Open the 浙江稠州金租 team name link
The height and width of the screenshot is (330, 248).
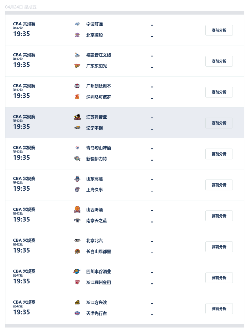click(x=98, y=282)
